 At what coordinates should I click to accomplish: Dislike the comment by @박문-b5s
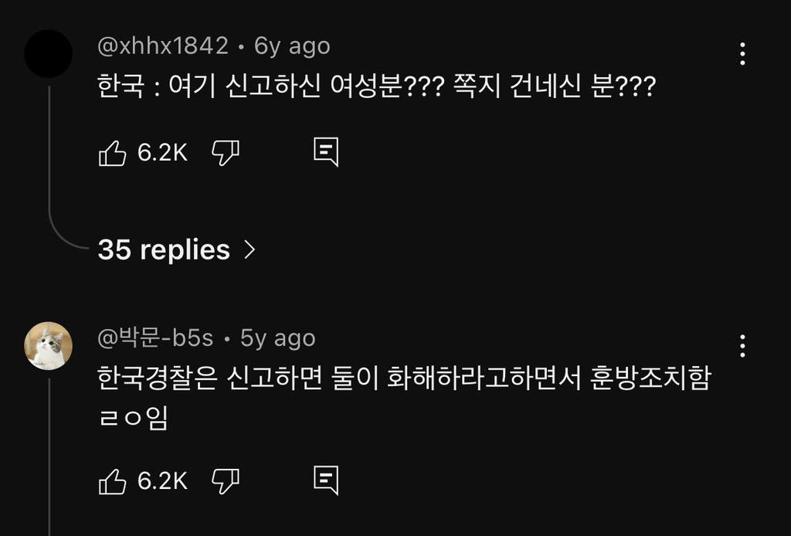225,481
